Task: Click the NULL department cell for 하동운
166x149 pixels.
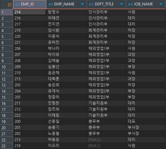Action: pos(106,140)
